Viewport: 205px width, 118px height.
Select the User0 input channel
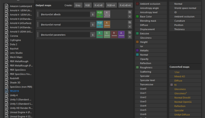[x=151, y=89]
